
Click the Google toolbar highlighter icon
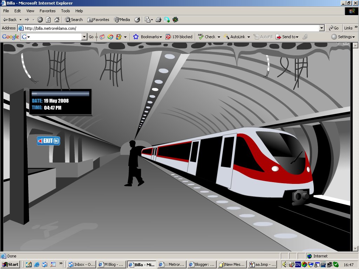coord(305,37)
